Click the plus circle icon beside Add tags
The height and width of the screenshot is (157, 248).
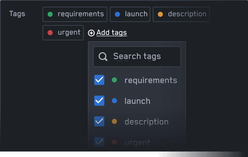[x=91, y=33]
